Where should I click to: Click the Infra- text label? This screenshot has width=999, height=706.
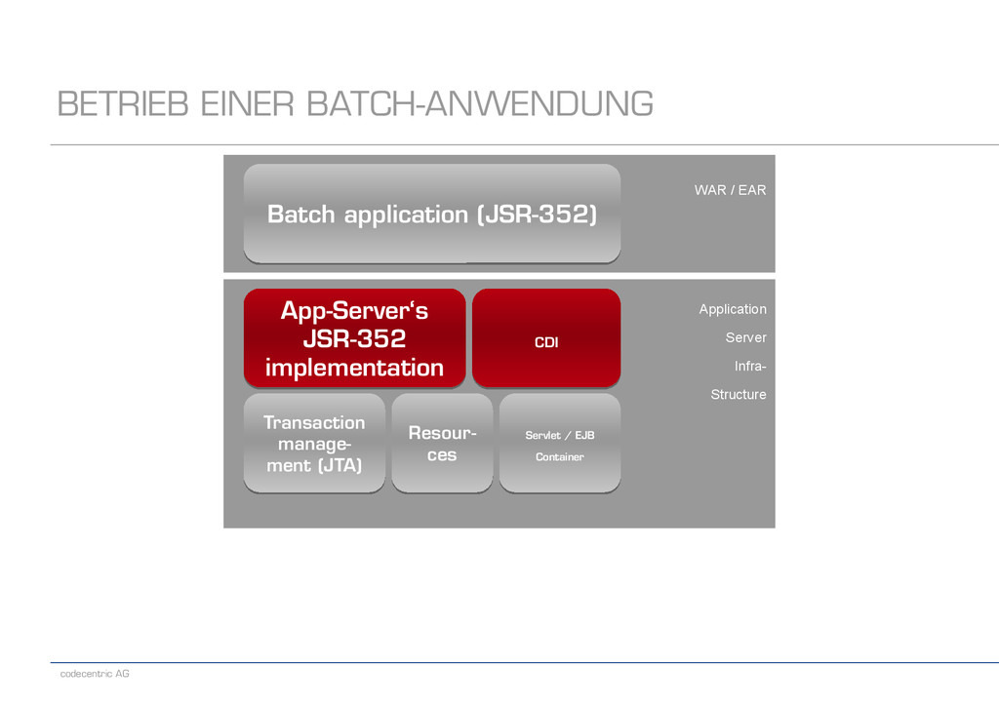tap(750, 366)
